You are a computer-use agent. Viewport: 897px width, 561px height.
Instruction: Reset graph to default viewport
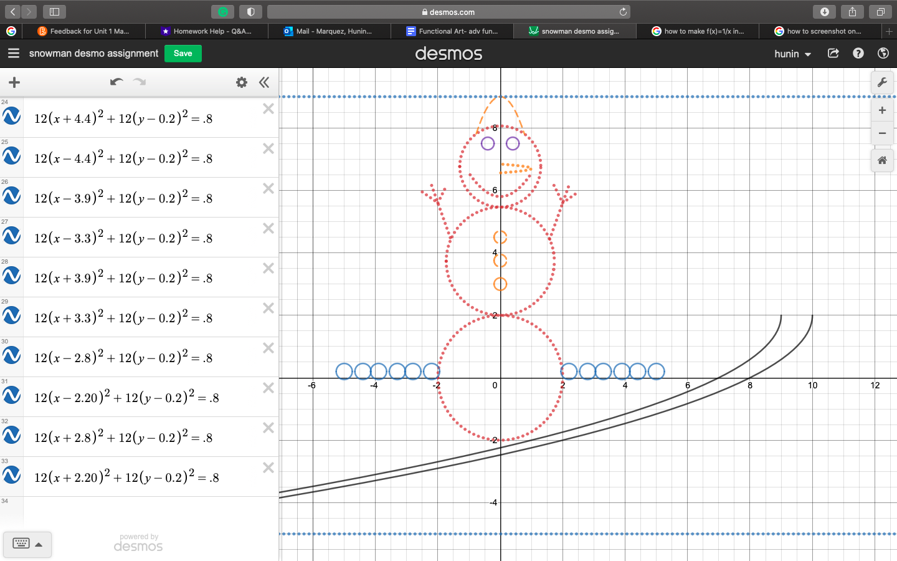(882, 160)
